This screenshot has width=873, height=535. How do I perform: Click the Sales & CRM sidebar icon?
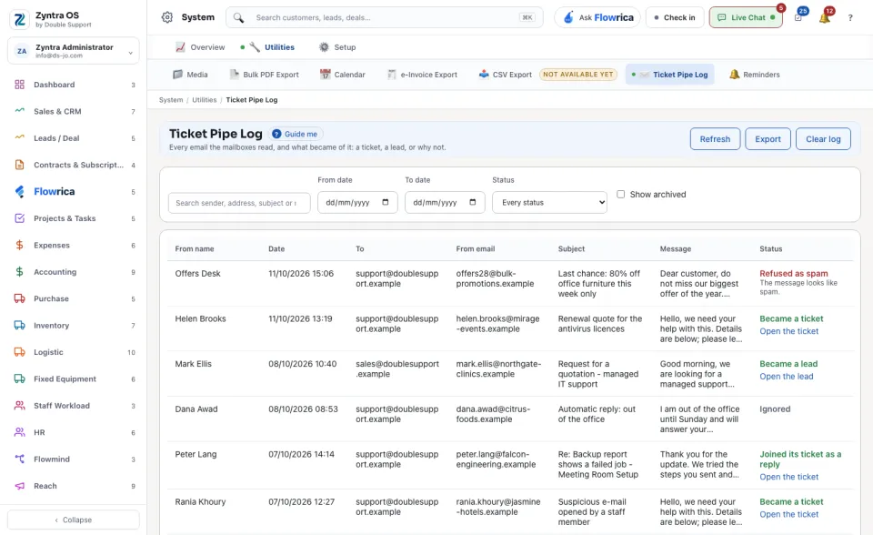pos(19,111)
